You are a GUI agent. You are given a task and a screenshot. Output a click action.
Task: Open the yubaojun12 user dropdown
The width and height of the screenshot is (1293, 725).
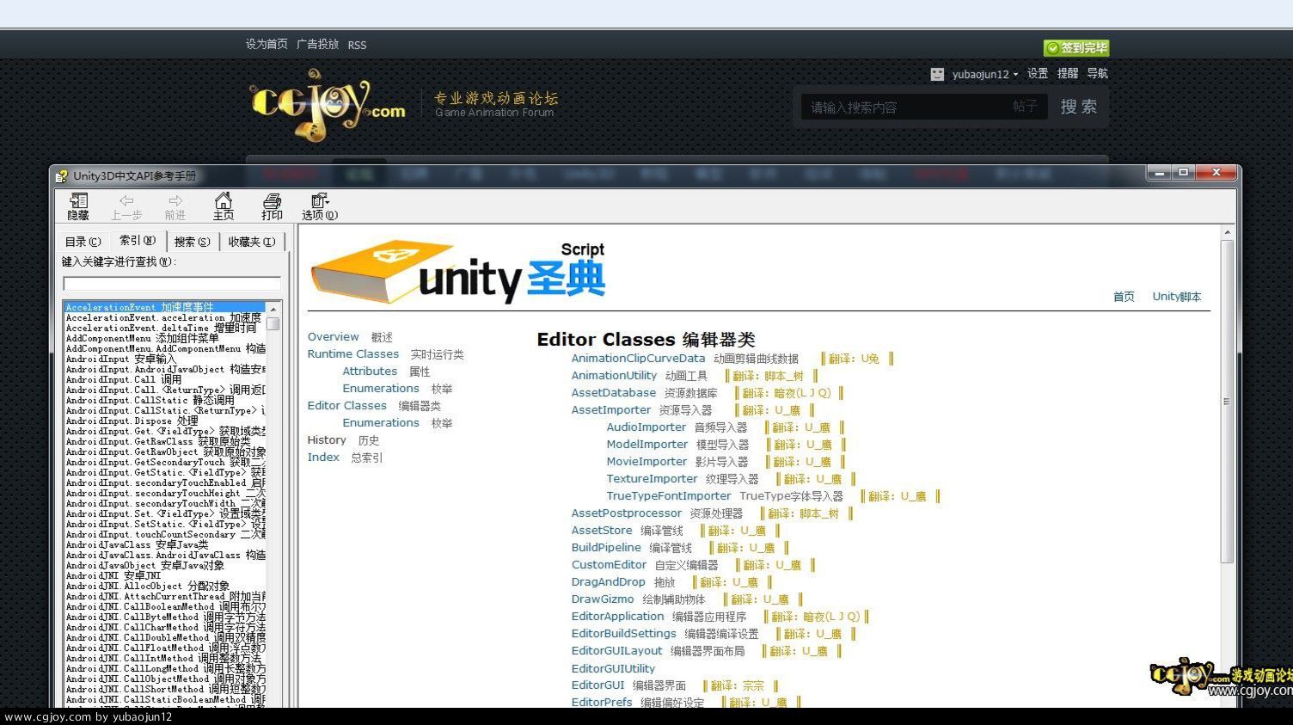(985, 74)
